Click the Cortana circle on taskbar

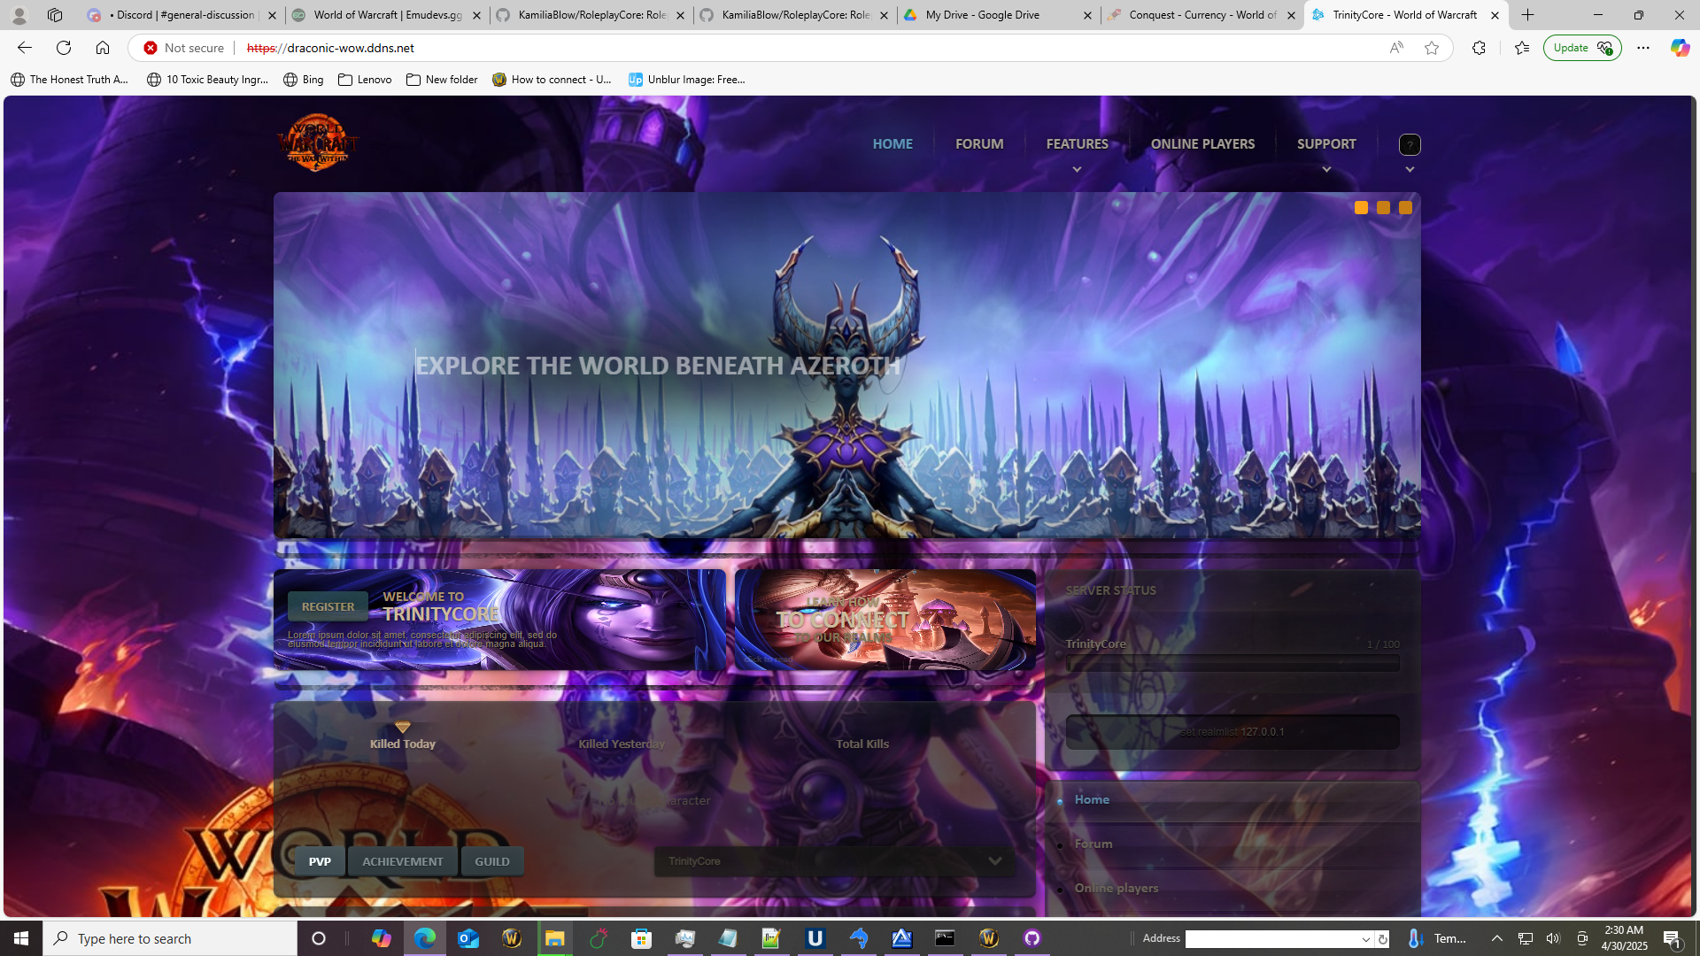tap(319, 938)
